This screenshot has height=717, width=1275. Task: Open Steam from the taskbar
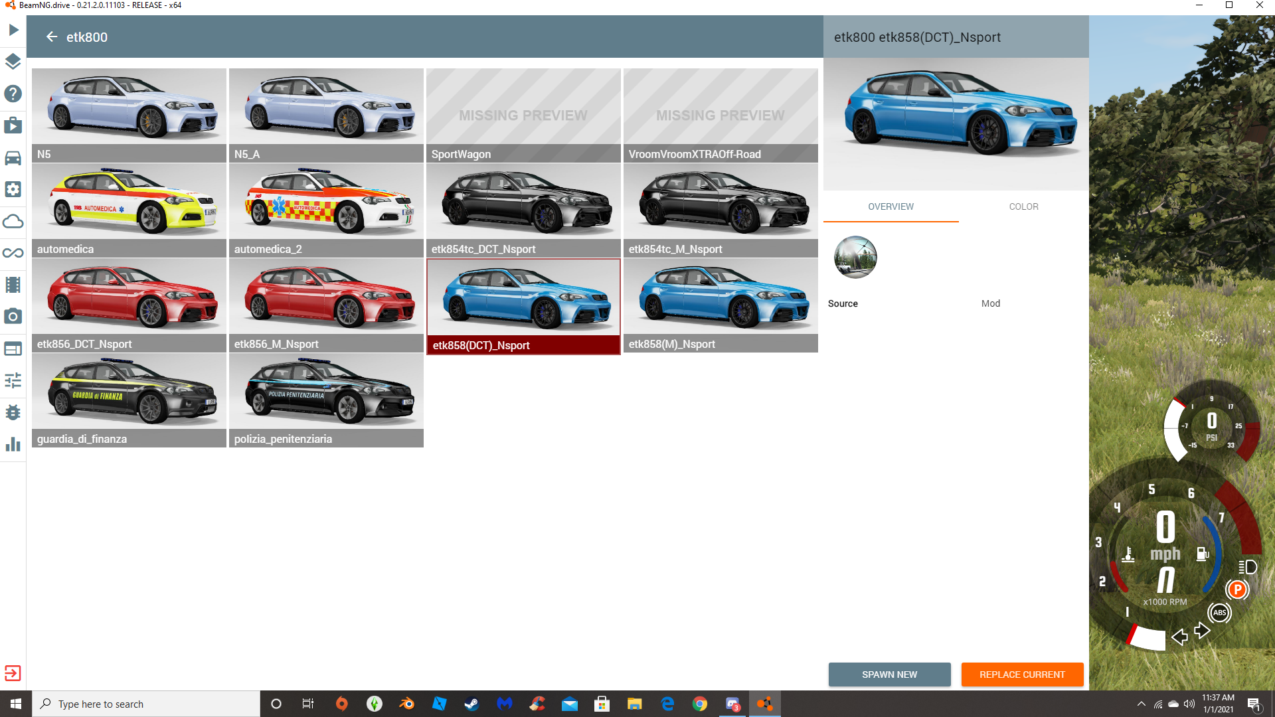click(x=471, y=704)
